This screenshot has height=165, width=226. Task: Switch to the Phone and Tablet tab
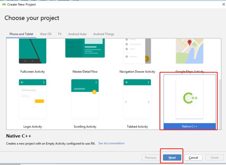click(21, 34)
